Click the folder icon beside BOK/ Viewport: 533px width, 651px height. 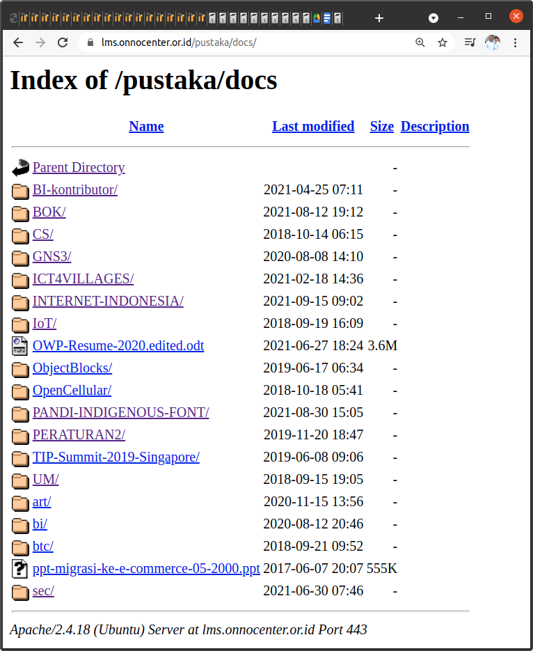(20, 213)
